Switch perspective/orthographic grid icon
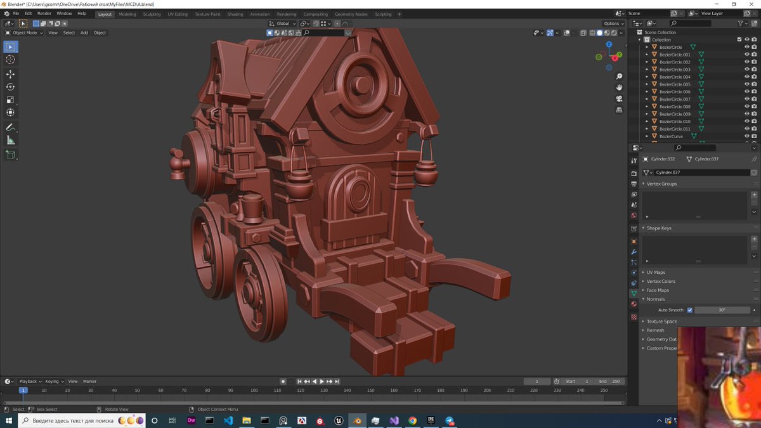This screenshot has height=428, width=761. point(619,110)
